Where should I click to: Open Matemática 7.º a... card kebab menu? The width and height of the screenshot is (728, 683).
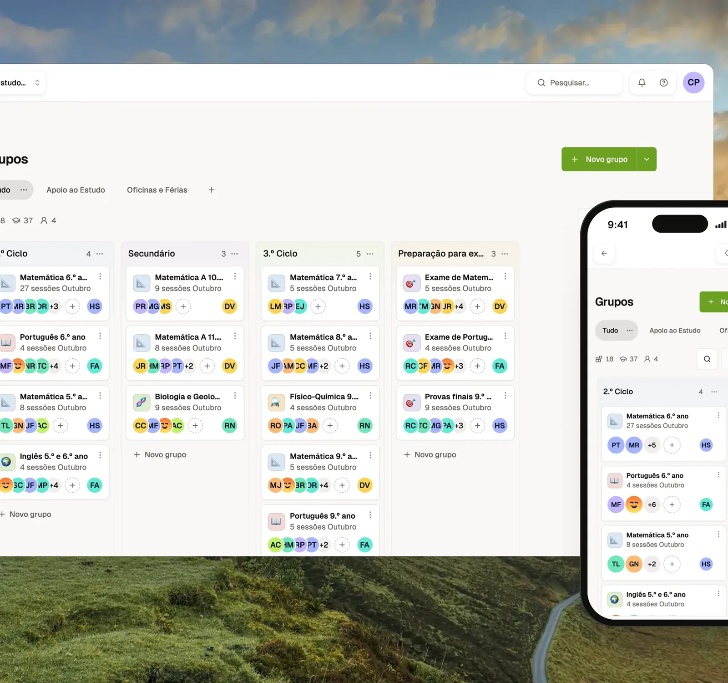point(370,276)
